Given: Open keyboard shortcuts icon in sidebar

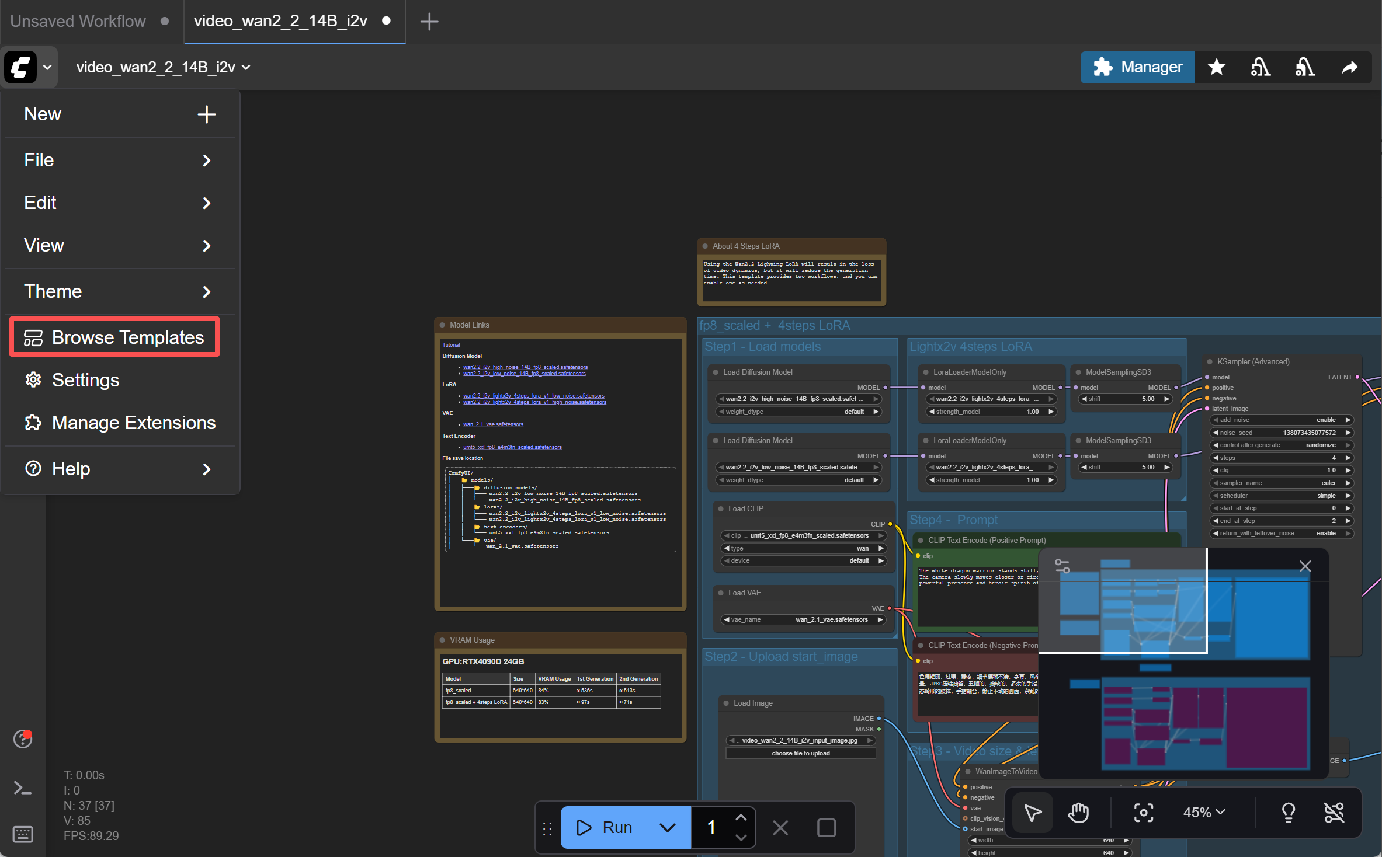Looking at the screenshot, I should pyautogui.click(x=23, y=834).
